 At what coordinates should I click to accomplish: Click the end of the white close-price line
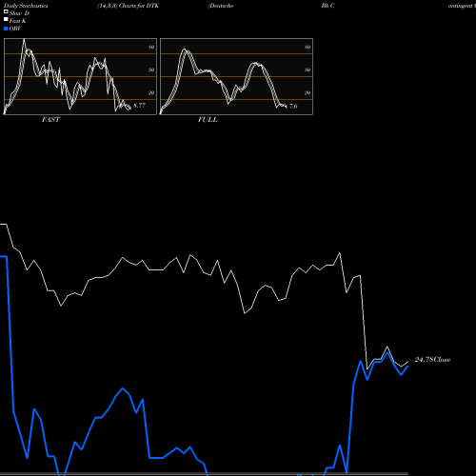click(x=407, y=362)
